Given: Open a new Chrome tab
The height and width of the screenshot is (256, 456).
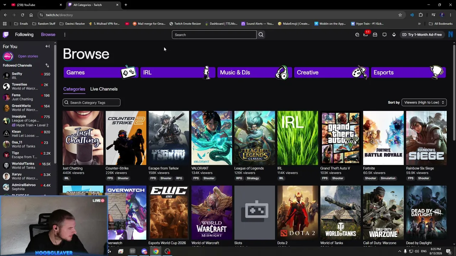Looking at the screenshot, I should pyautogui.click(x=126, y=5).
